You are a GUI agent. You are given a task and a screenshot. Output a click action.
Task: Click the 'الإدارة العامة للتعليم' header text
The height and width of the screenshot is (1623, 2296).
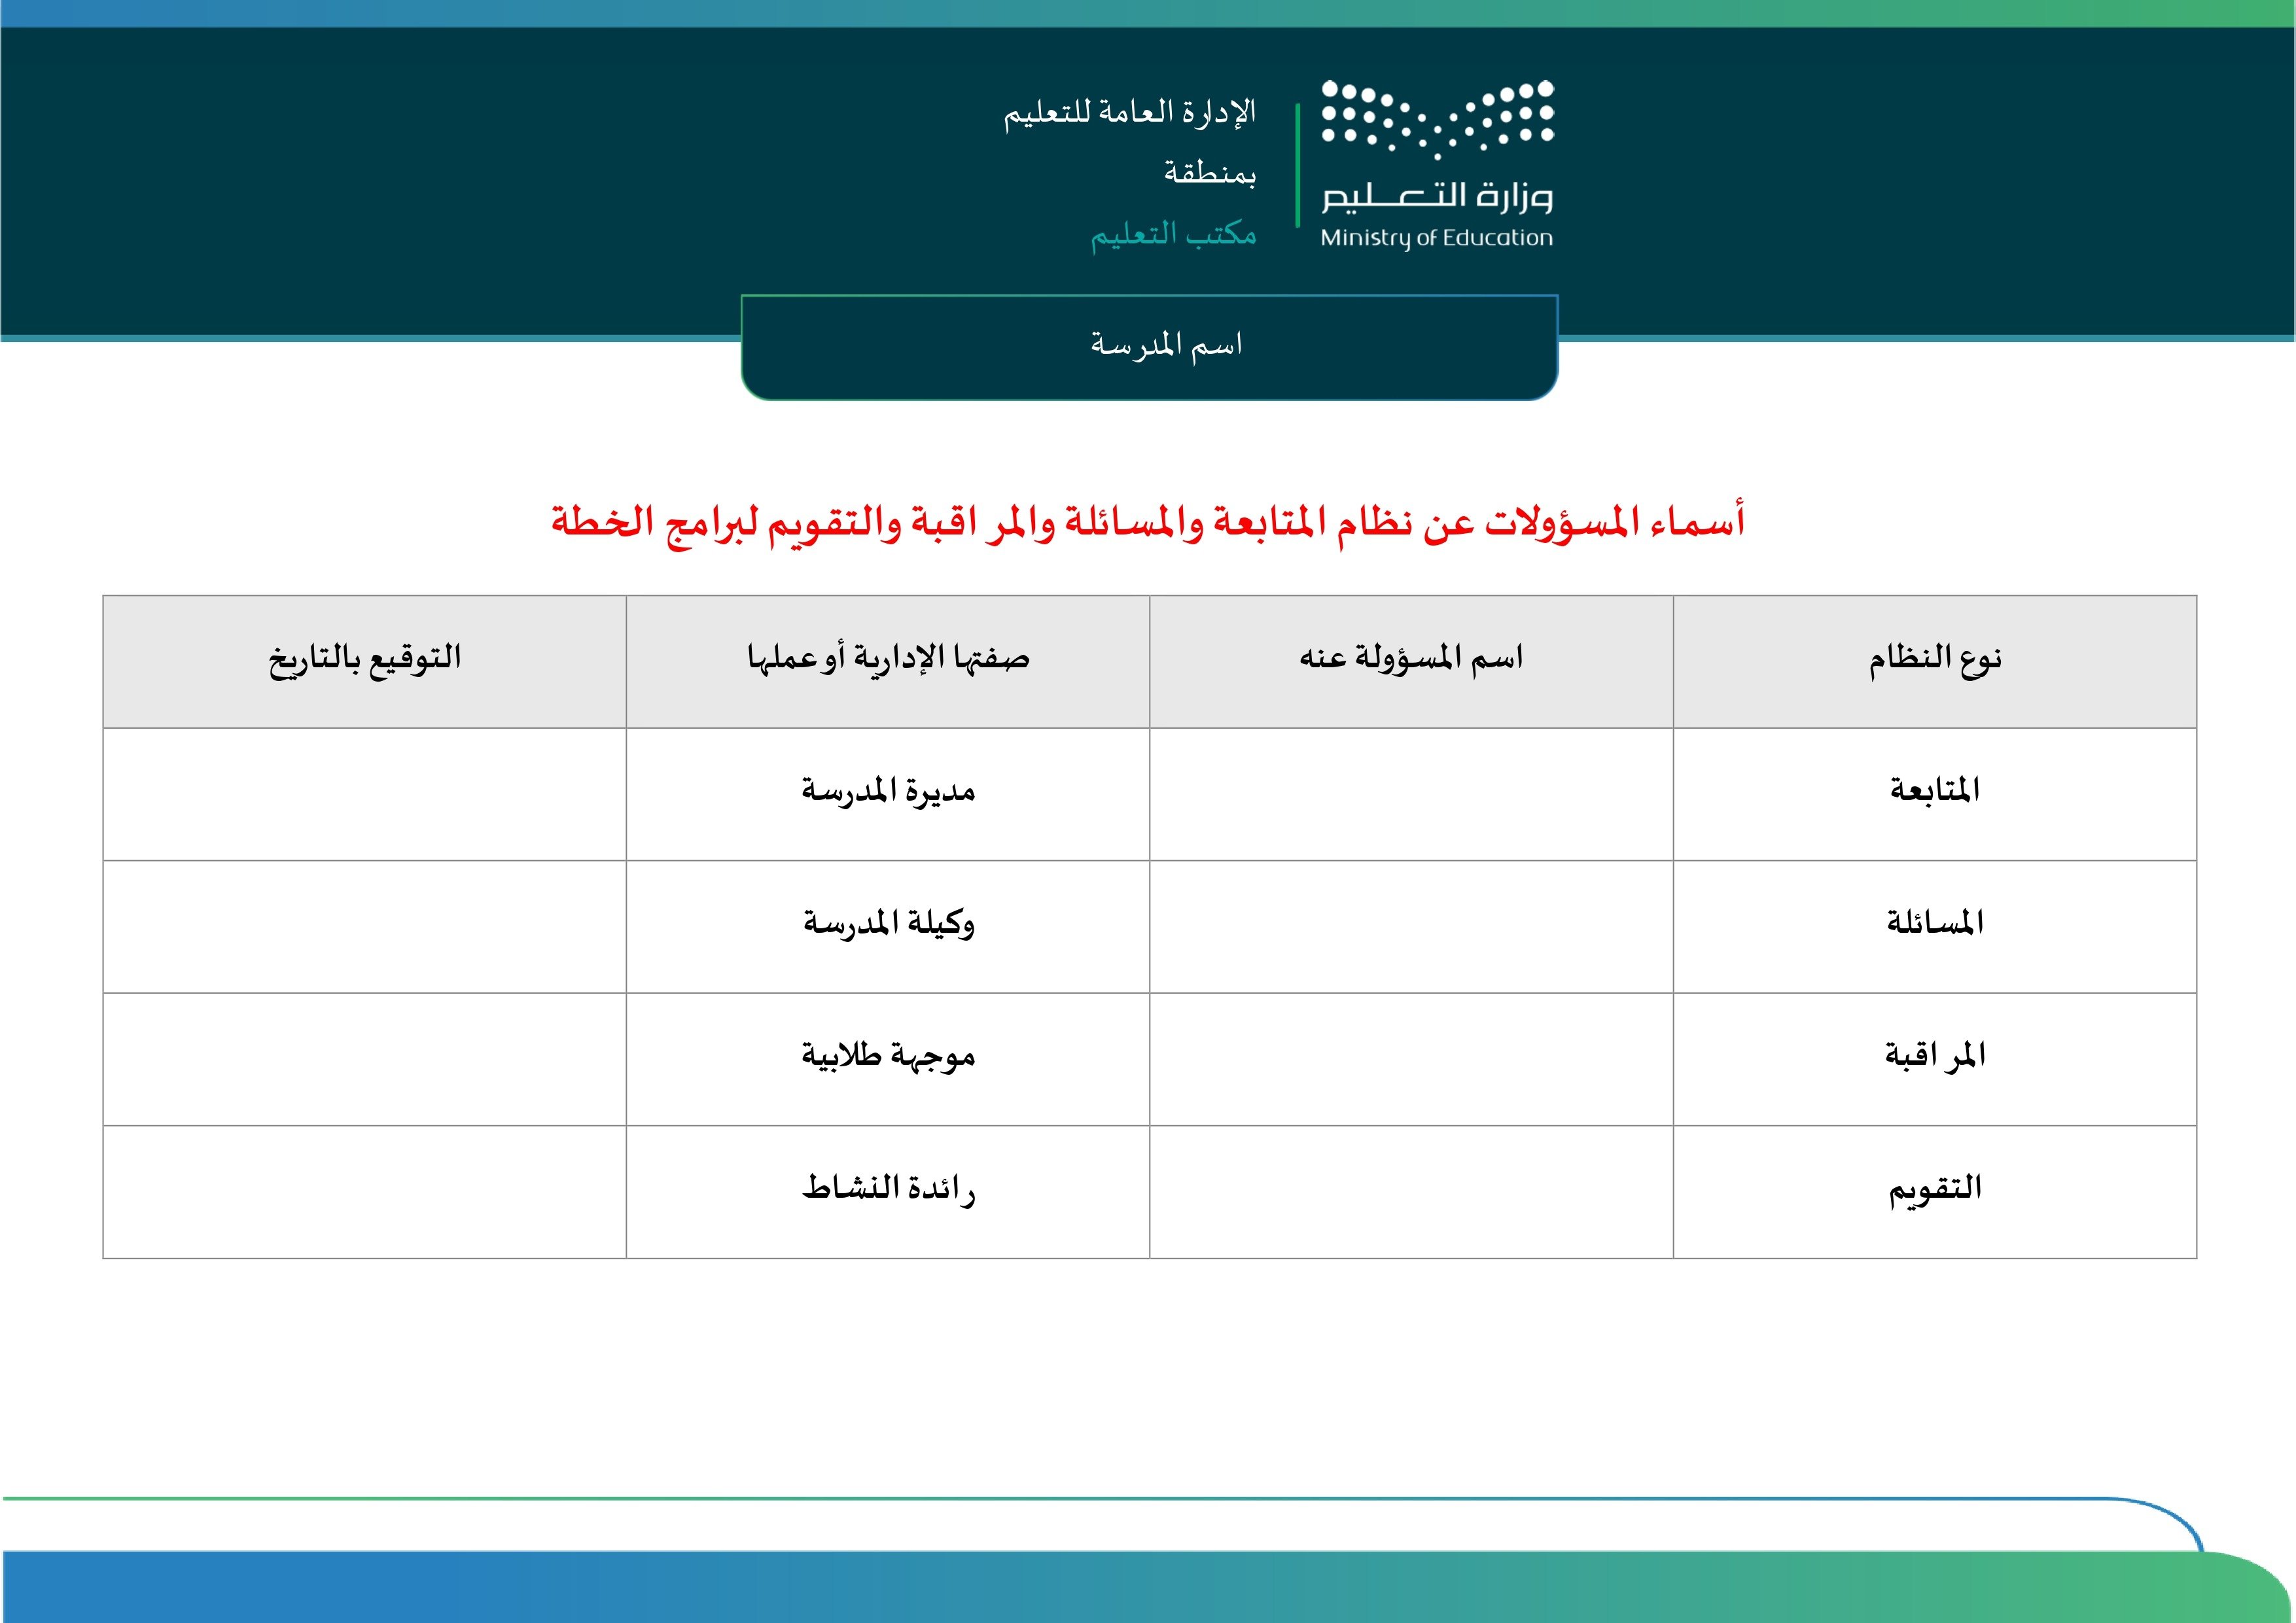[1130, 112]
